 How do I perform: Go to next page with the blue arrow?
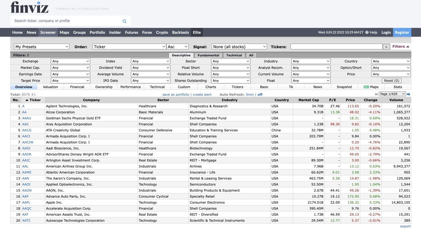click(x=408, y=94)
